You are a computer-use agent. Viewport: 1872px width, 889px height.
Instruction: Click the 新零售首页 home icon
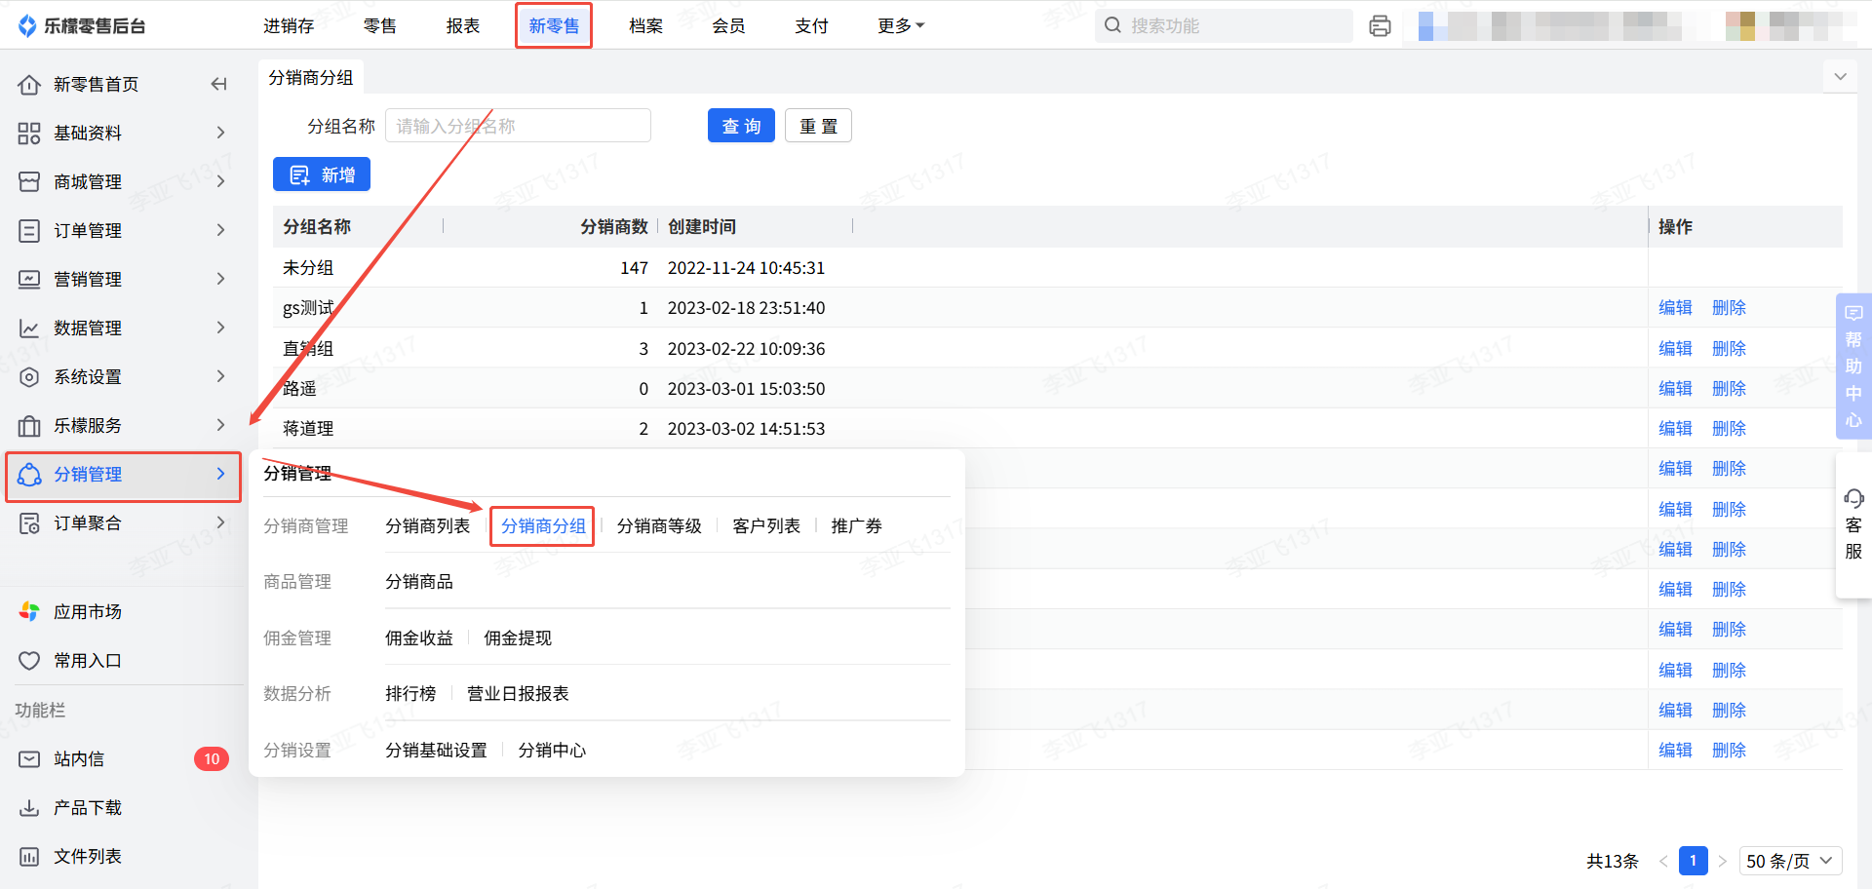(x=29, y=85)
